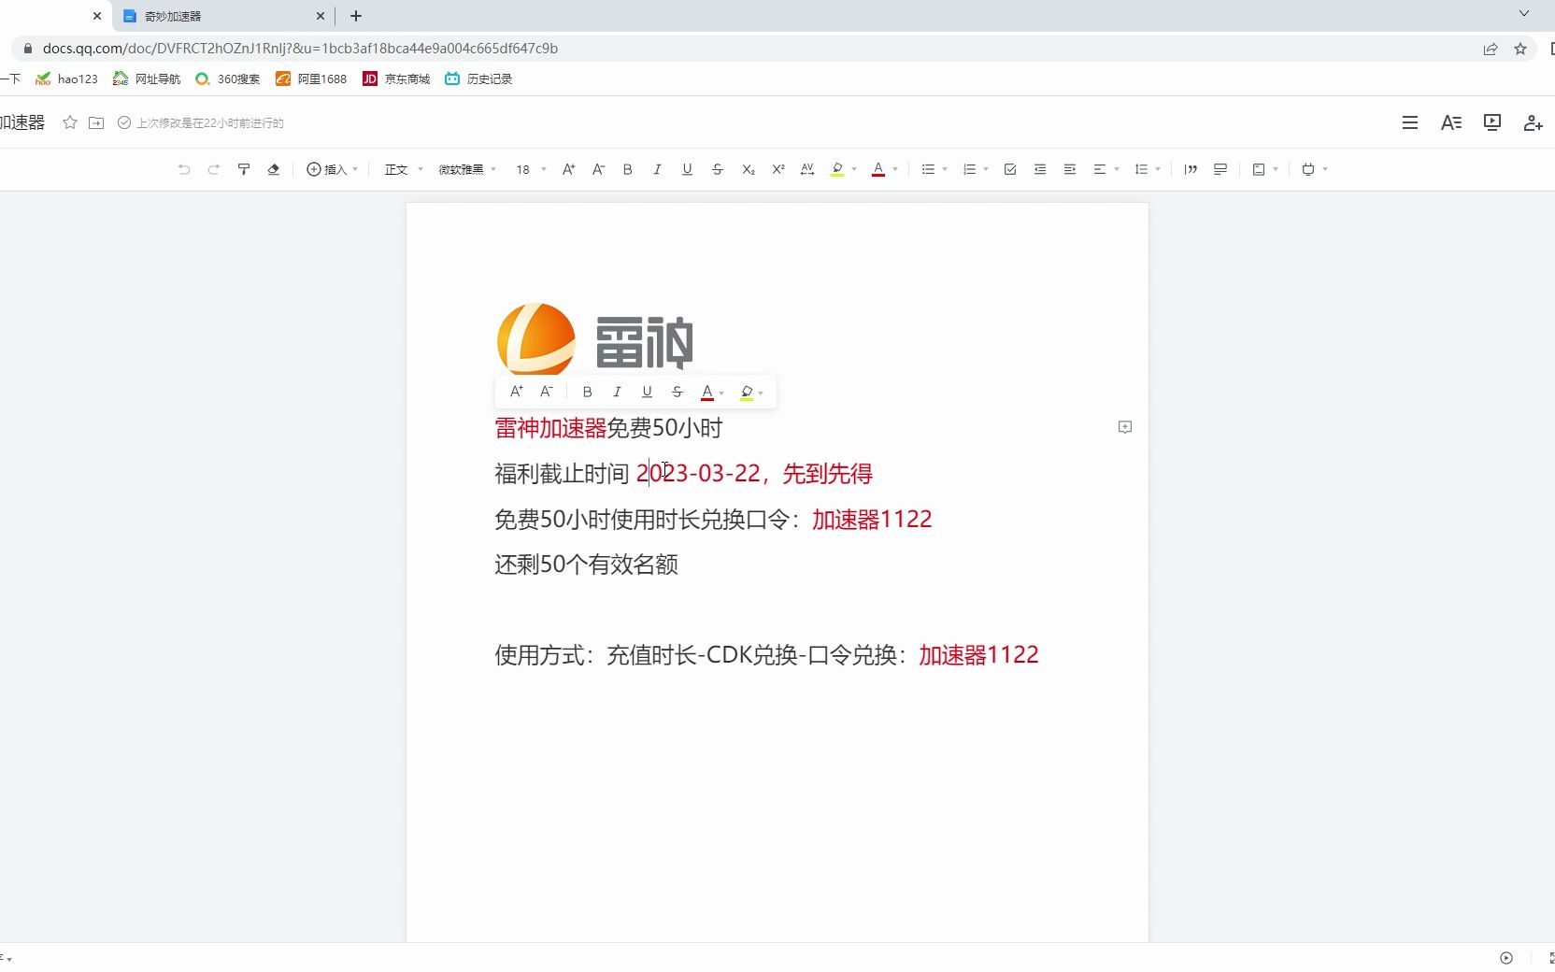Expand highlight color options in main toolbar
The height and width of the screenshot is (972, 1555).
click(x=854, y=169)
